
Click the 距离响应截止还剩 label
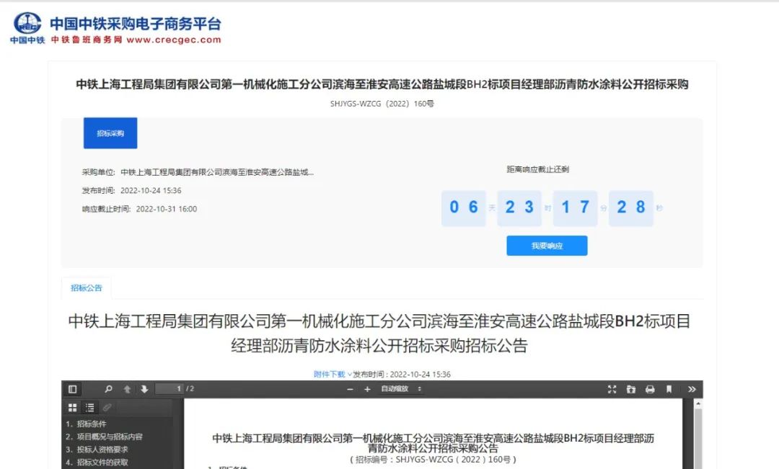(x=537, y=169)
